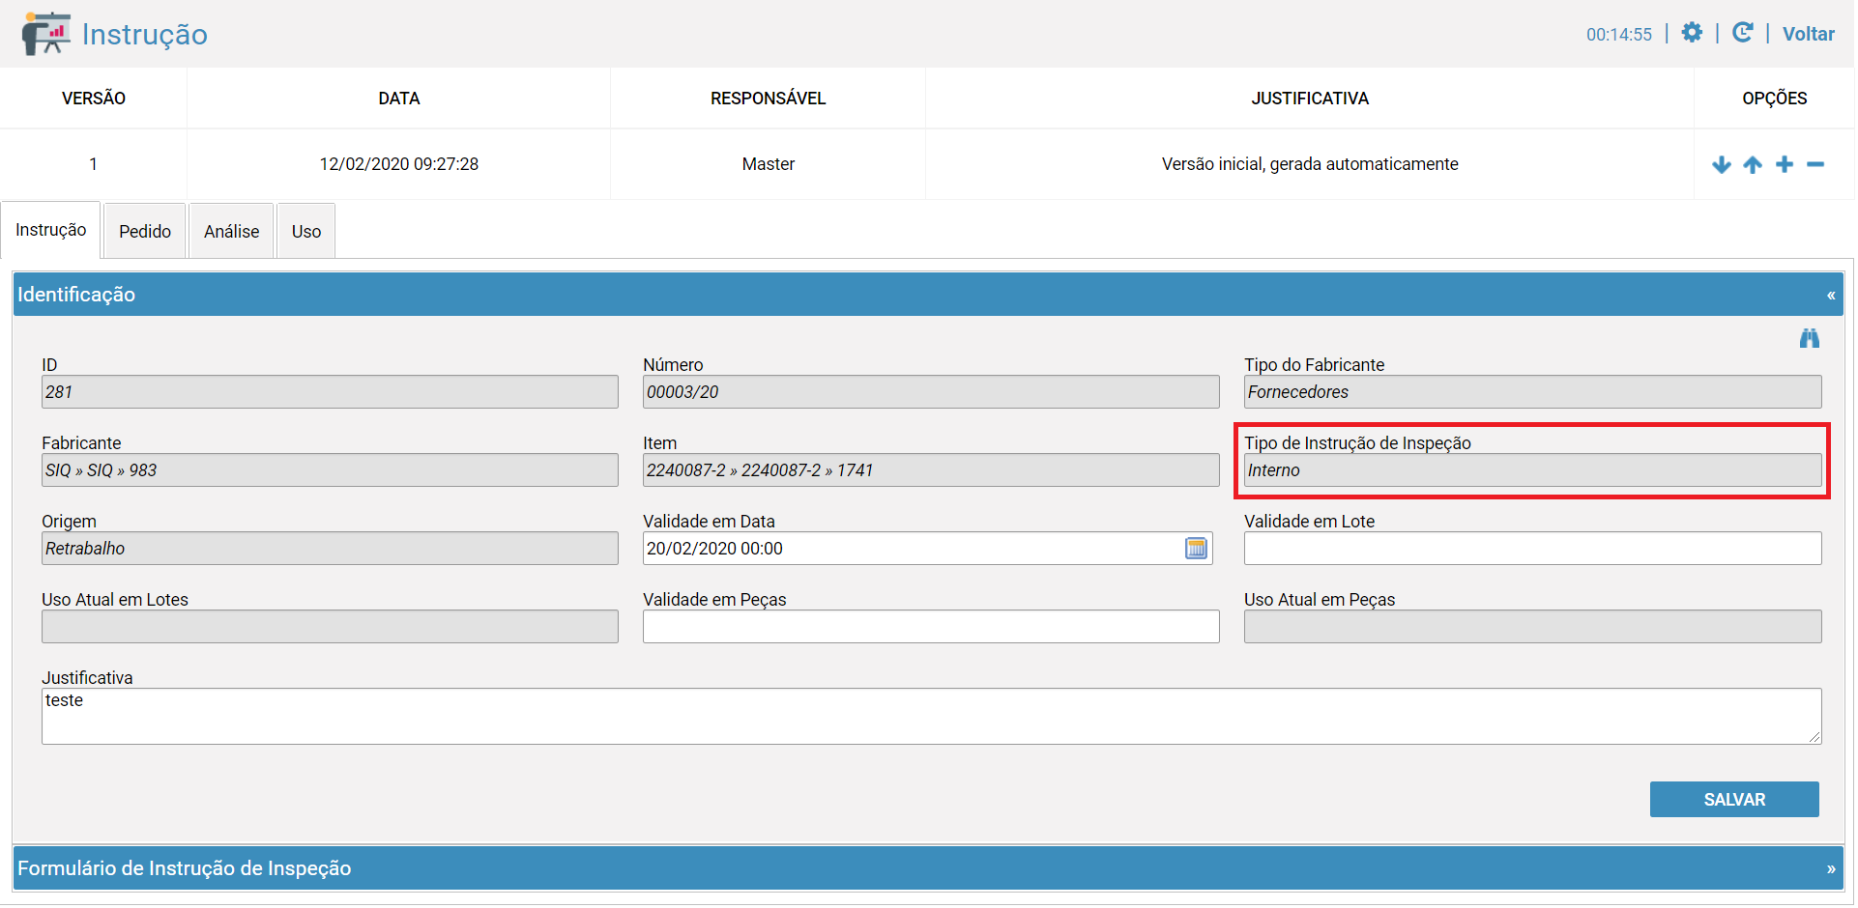Expand Formulário de Instrução de Inspeção section
The height and width of the screenshot is (908, 1858).
pos(1831,868)
